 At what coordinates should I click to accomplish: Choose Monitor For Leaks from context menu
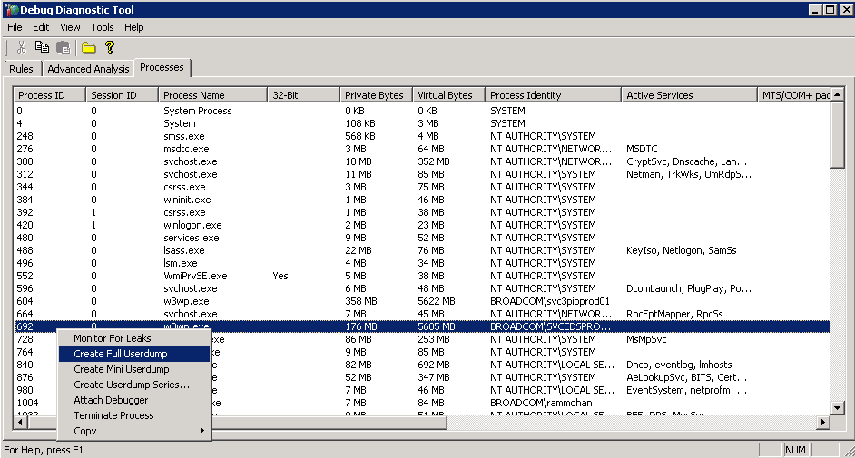[x=133, y=338]
